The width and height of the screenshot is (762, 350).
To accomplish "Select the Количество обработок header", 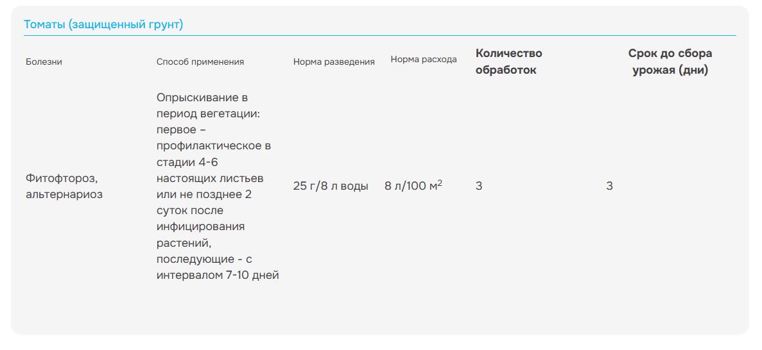I will 509,61.
